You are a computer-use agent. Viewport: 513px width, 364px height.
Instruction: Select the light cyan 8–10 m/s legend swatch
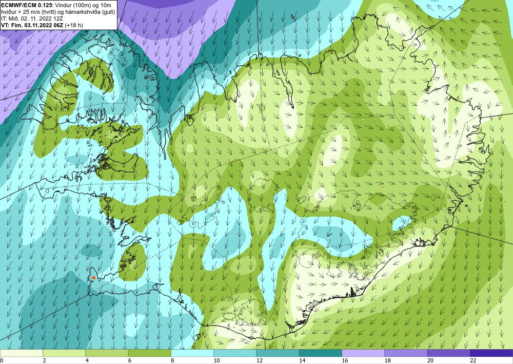(192, 353)
